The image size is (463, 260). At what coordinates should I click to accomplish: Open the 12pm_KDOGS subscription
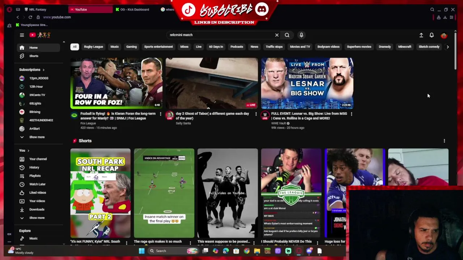(x=38, y=78)
